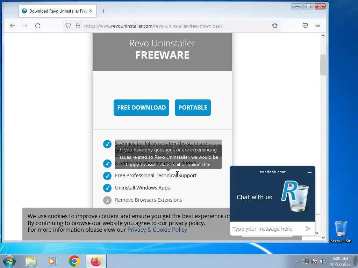Show hidden system tray icons

tap(297, 261)
